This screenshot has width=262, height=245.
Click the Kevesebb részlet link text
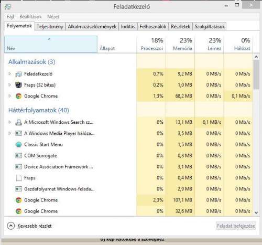[35, 226]
